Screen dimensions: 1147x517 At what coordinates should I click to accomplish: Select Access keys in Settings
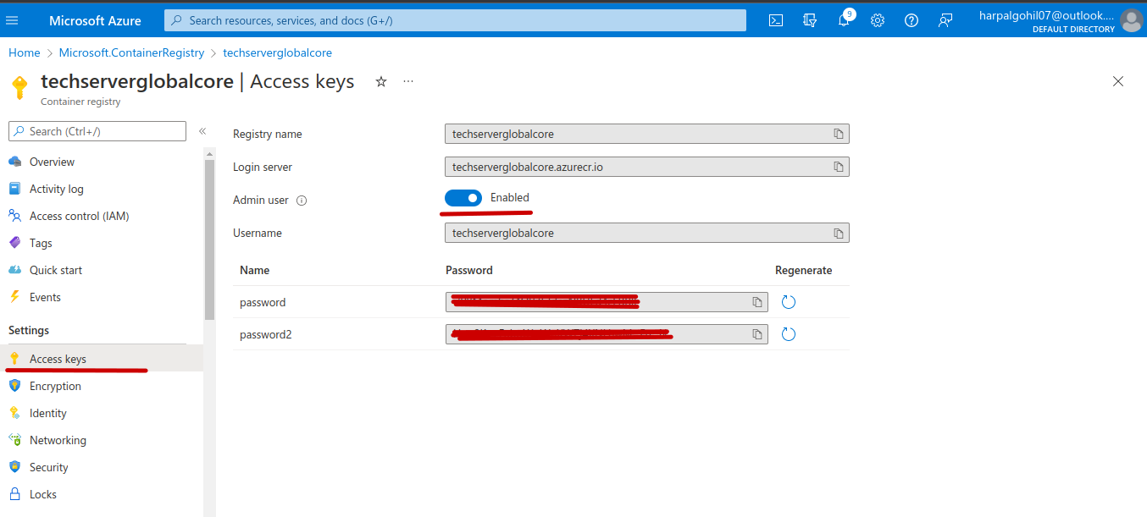point(102,359)
